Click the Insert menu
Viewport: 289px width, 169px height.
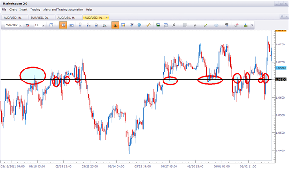tap(24, 9)
